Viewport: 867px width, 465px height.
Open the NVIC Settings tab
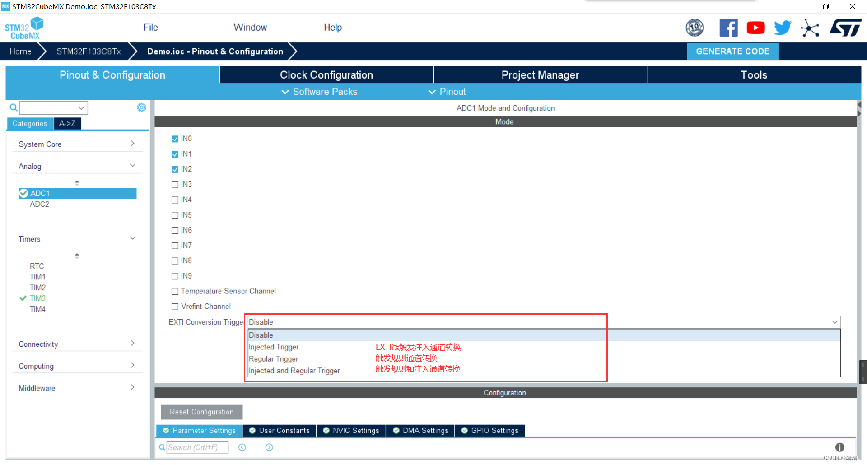pos(351,431)
